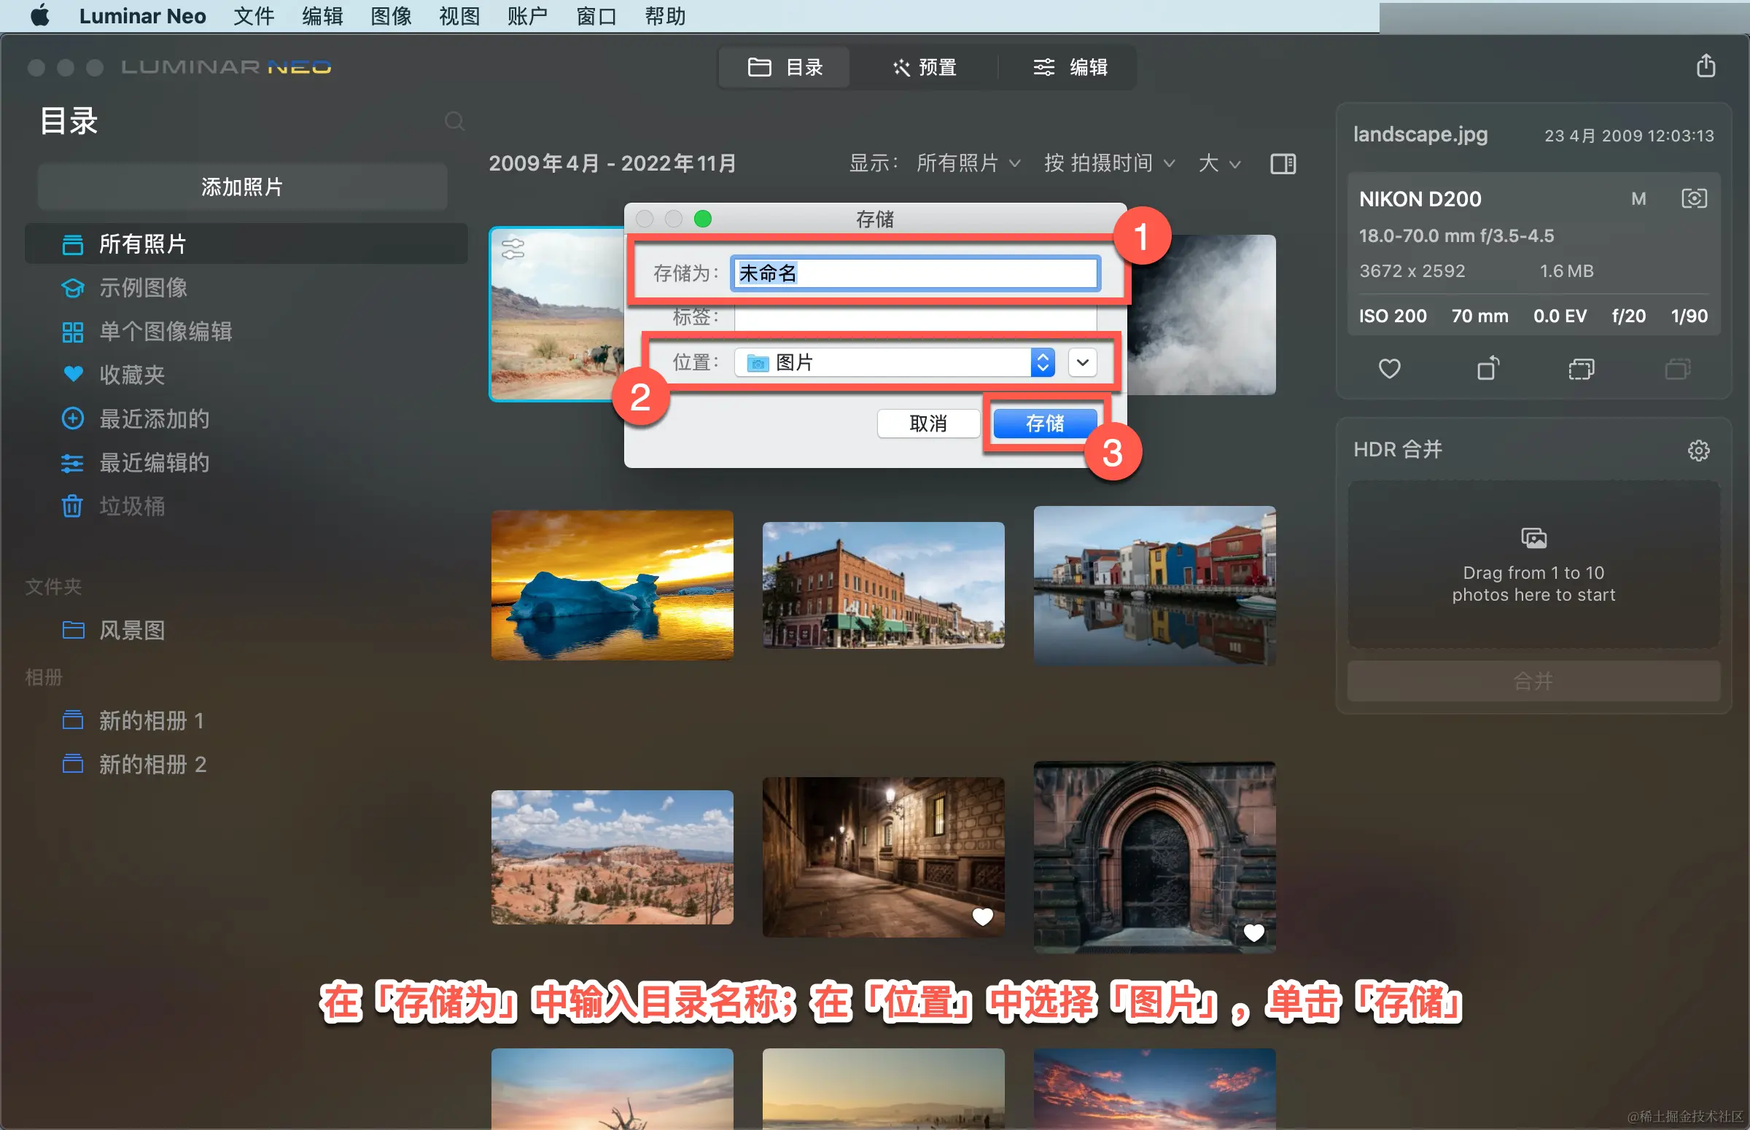Open HDR Merge settings gear

coord(1698,450)
